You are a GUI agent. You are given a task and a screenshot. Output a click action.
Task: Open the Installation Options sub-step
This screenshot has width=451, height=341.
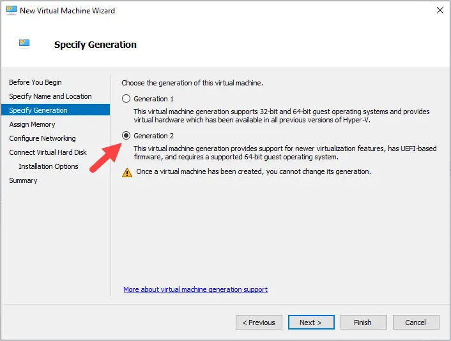click(x=49, y=166)
